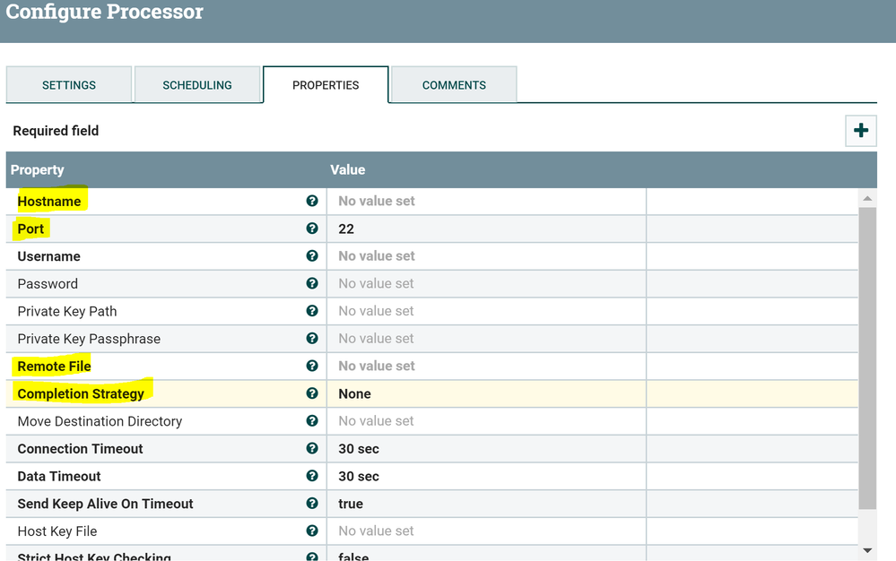The height and width of the screenshot is (561, 896).
Task: Click the help icon for Private Key Path
Action: point(312,310)
